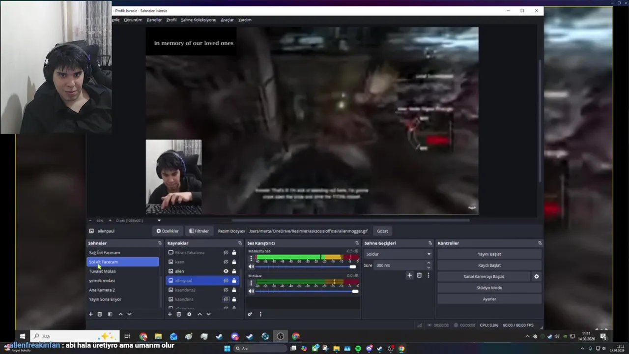
Task: Unlock the Ekran Yakalama source
Action: point(234,253)
